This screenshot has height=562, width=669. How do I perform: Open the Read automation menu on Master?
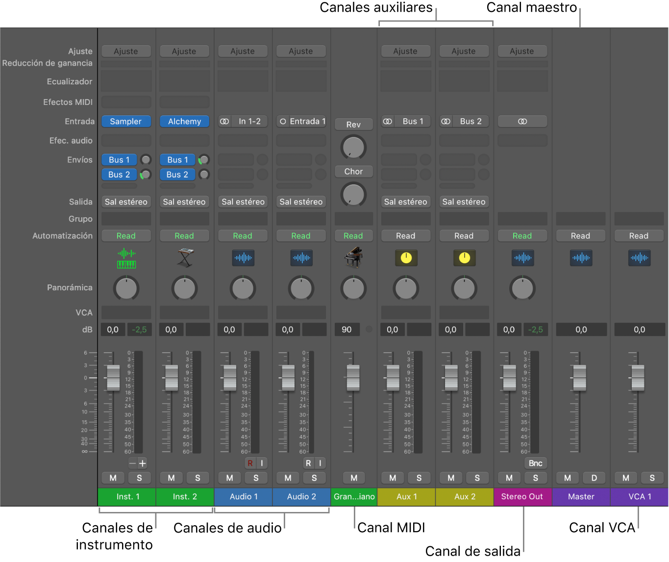[581, 236]
